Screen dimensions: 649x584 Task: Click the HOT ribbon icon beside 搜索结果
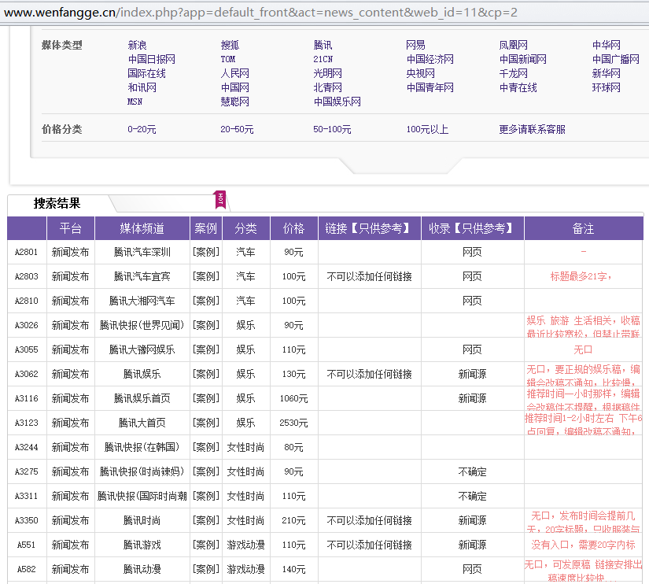pos(220,199)
